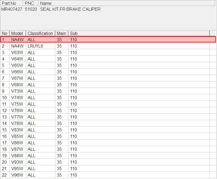
Task: Select model V88W in row 19
Action: point(17,156)
